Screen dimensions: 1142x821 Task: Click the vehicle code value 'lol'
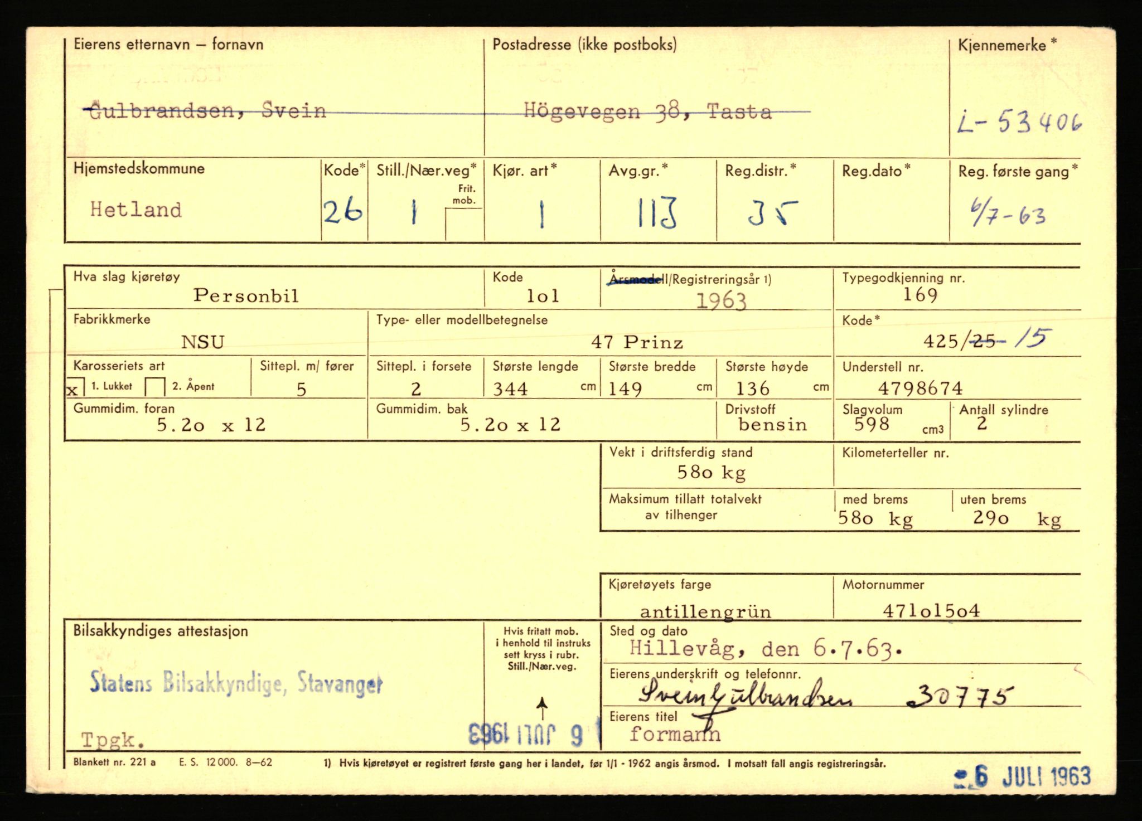543,296
